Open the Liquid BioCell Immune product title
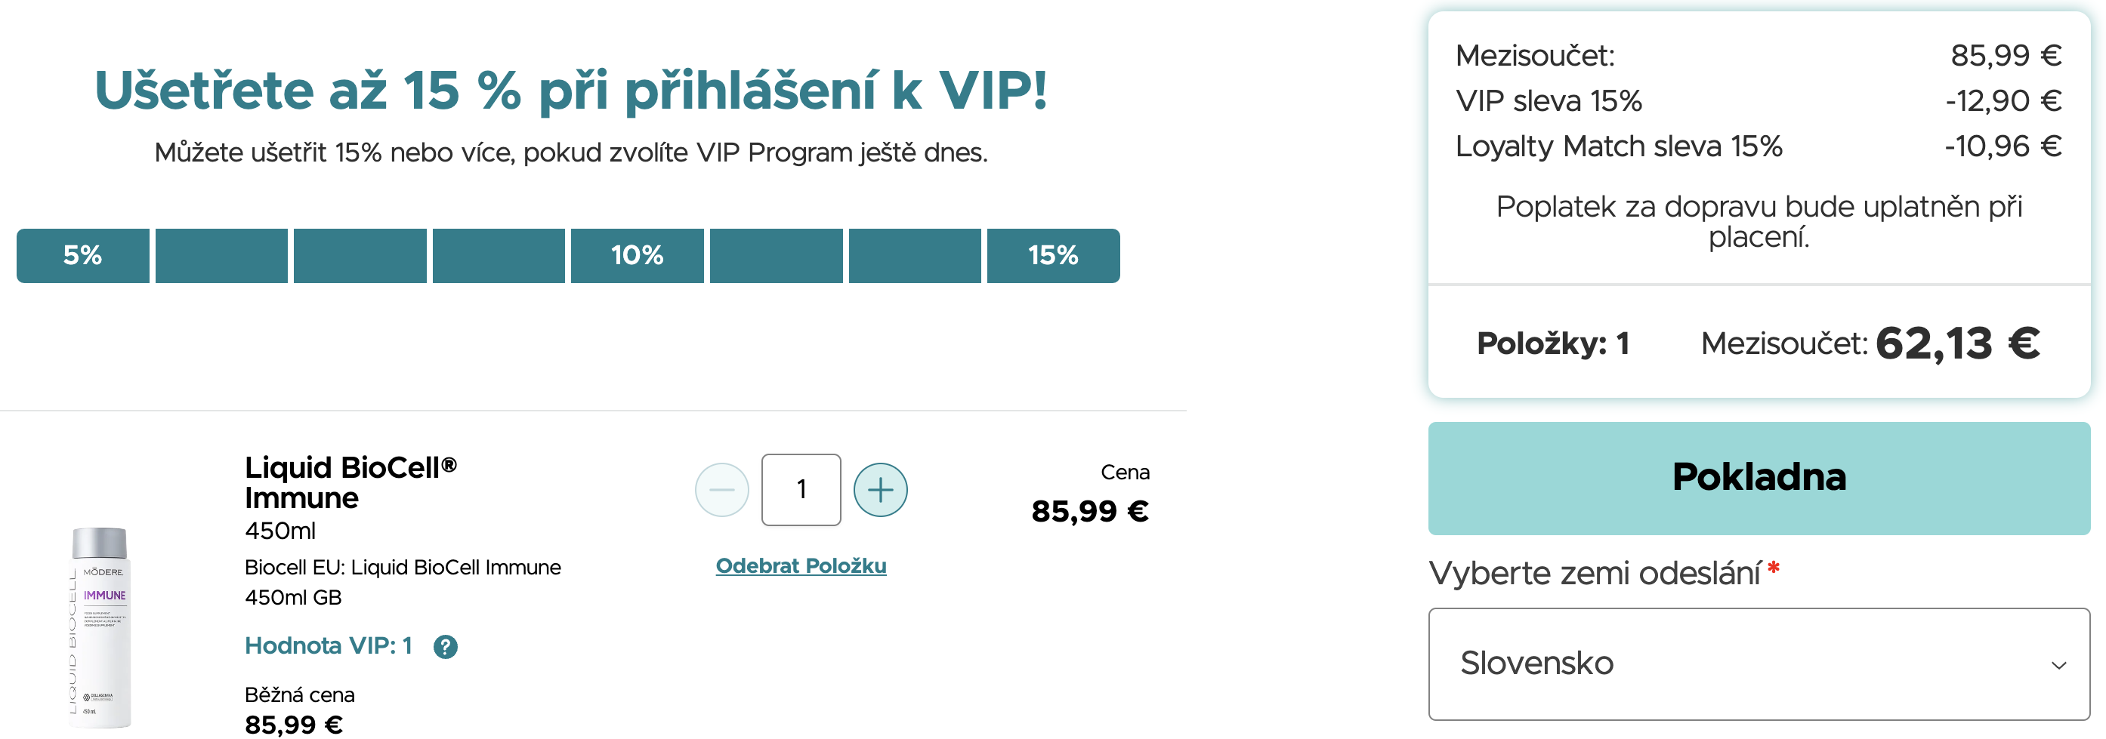 tap(350, 482)
